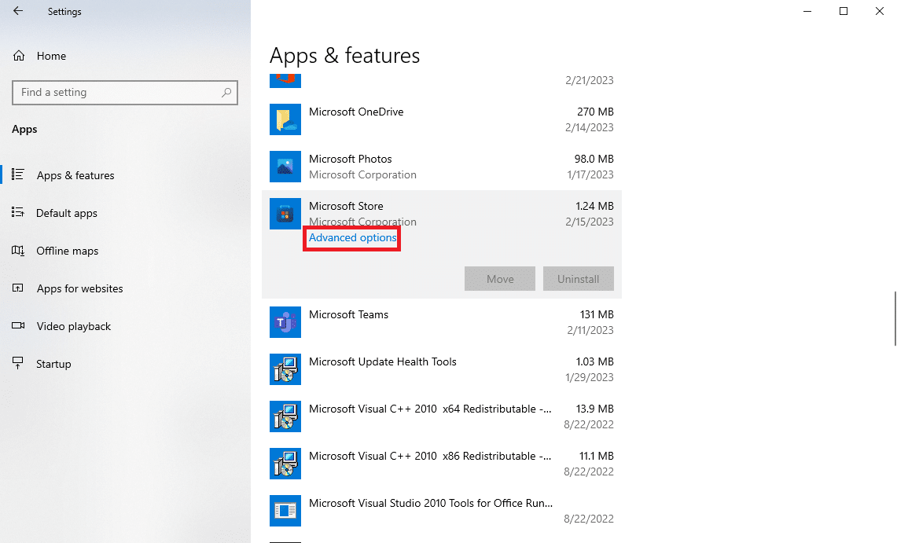Open Offline maps settings
This screenshot has height=543, width=897.
point(68,251)
